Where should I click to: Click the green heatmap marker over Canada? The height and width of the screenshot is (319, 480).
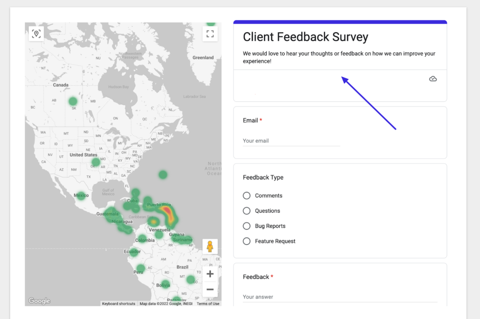pyautogui.click(x=72, y=101)
